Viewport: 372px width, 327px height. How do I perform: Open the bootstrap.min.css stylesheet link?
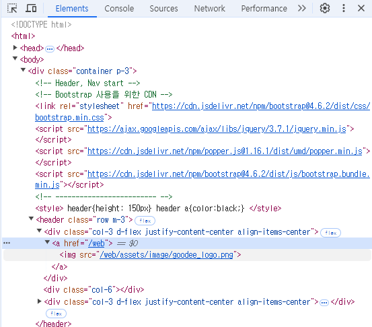coord(202,112)
